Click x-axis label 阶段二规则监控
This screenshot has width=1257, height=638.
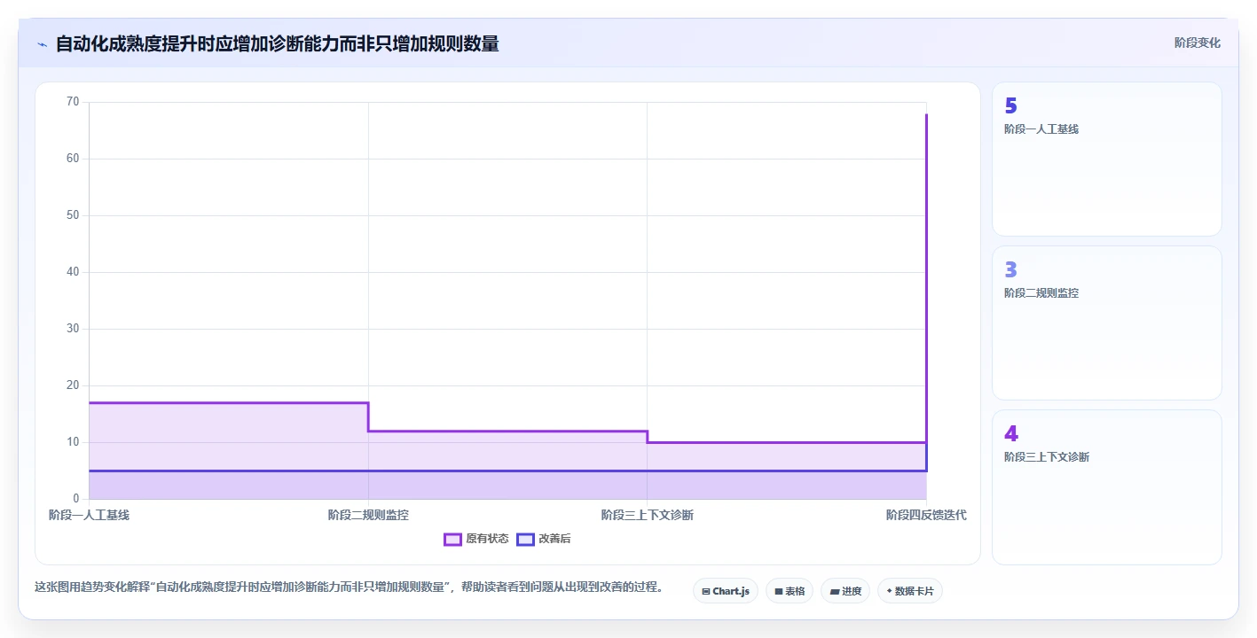(368, 515)
